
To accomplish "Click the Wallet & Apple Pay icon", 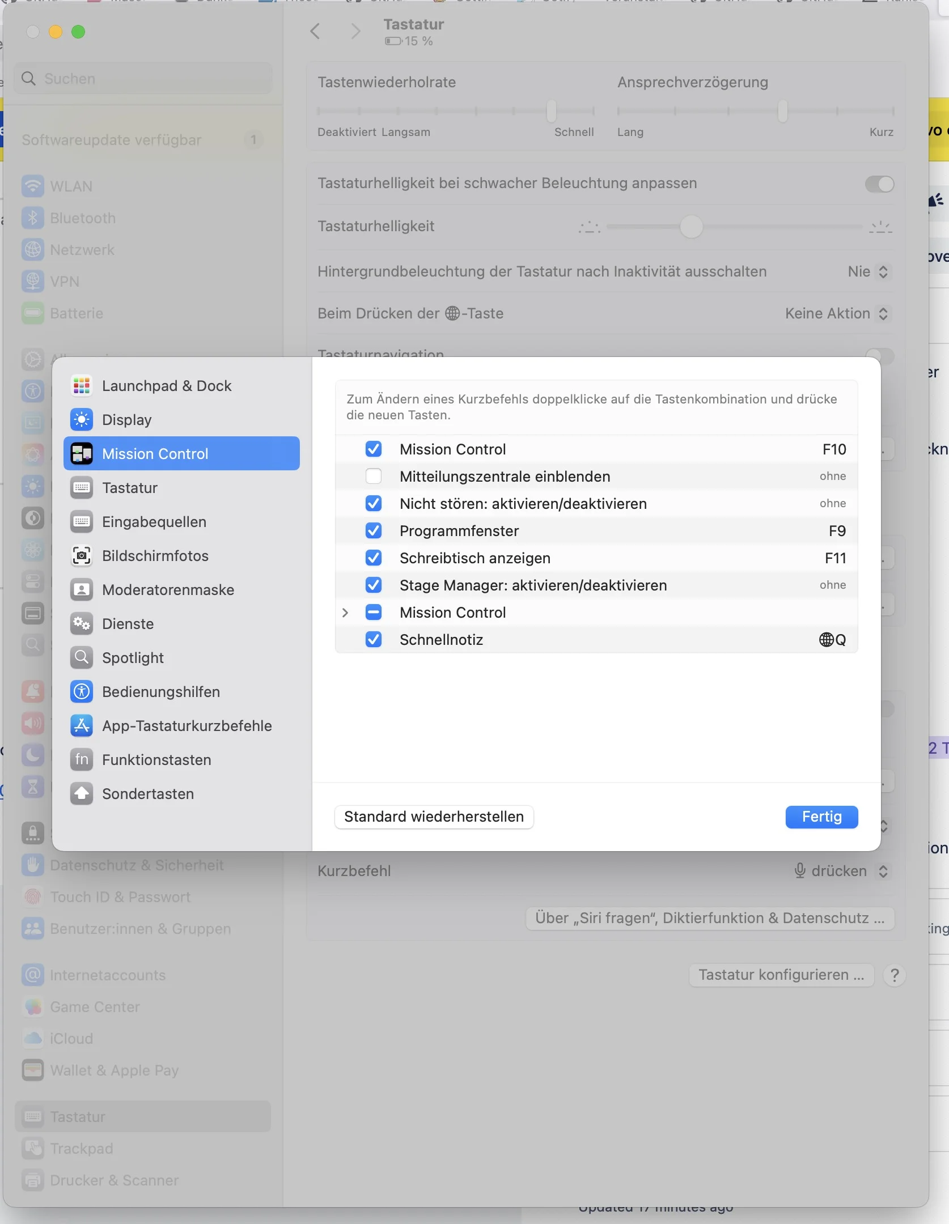I will (x=33, y=1070).
